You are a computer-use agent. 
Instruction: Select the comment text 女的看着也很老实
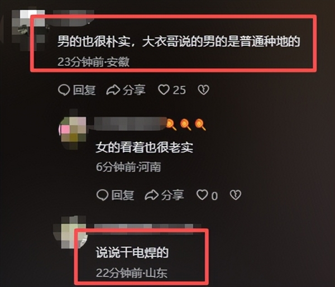tap(145, 147)
